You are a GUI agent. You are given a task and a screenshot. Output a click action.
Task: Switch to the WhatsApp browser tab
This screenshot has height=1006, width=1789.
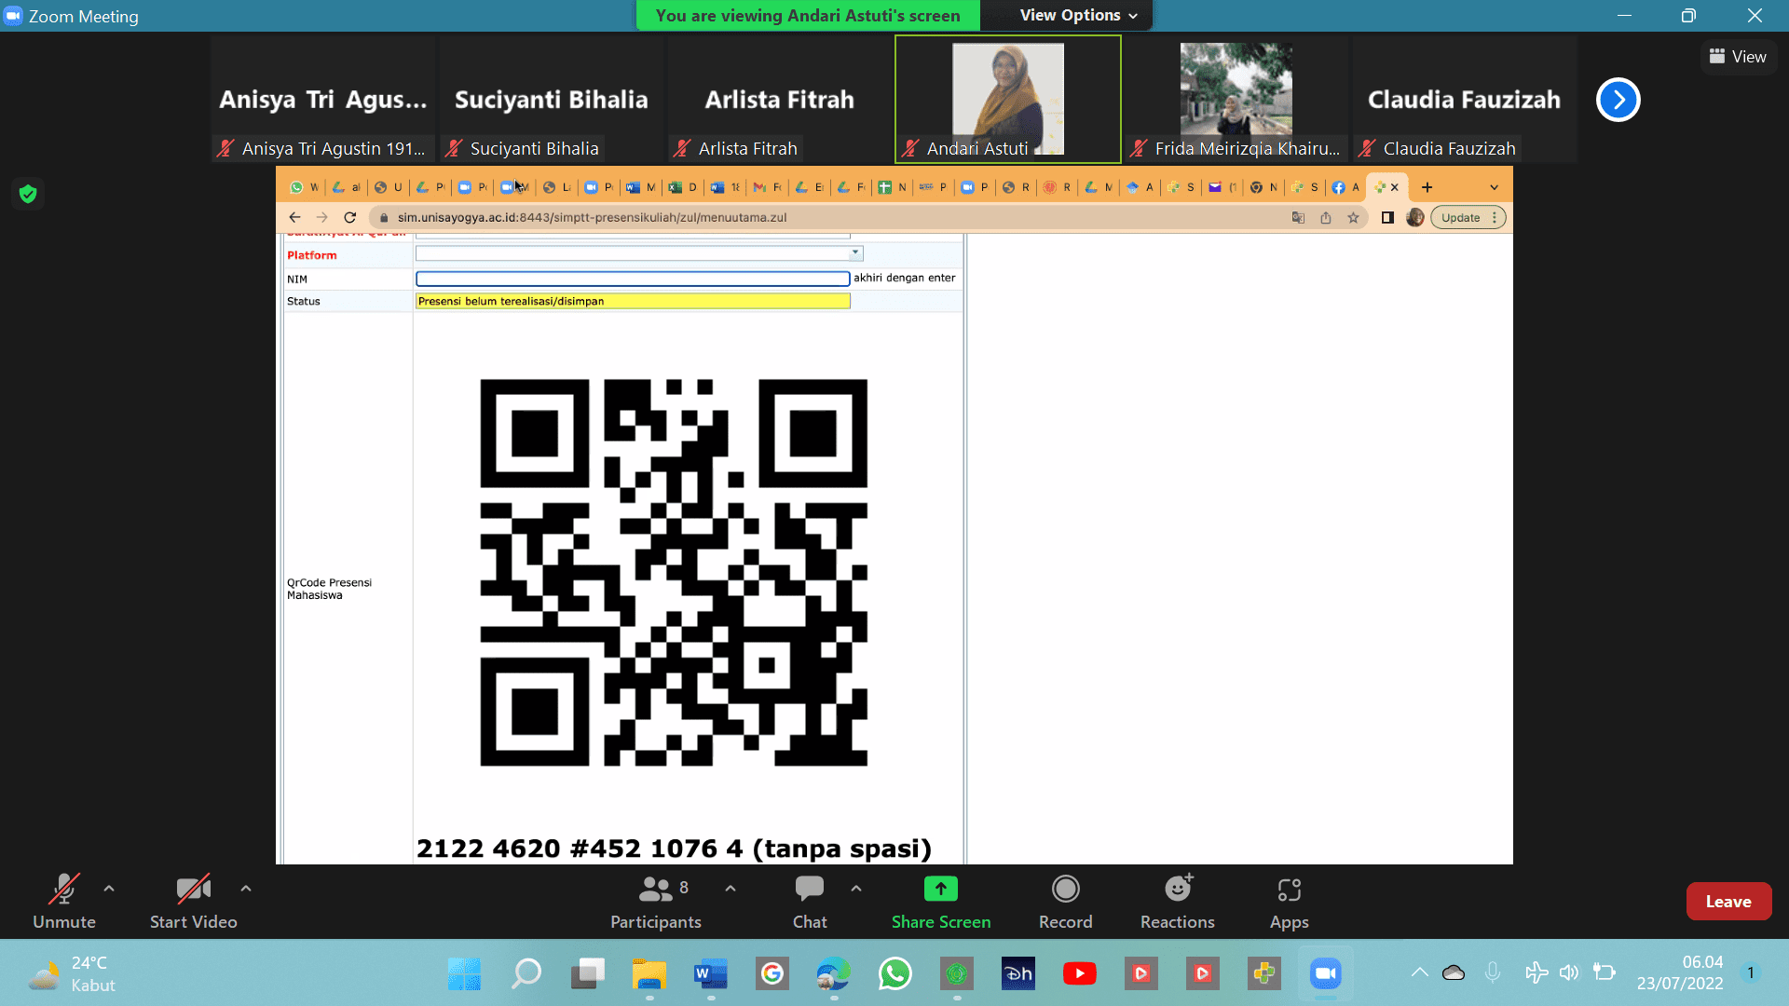coord(304,187)
